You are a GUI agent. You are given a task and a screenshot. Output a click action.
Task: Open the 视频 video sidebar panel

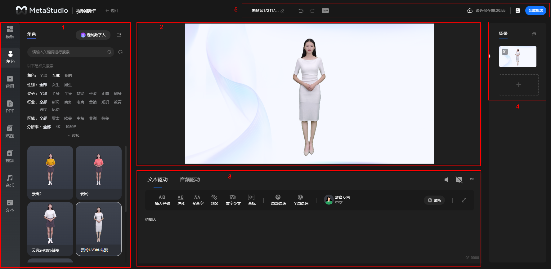10,157
